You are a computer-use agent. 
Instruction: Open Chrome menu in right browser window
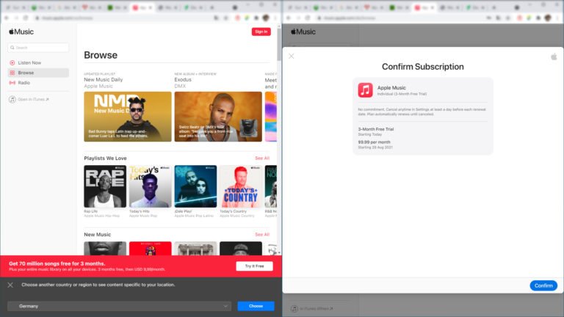pos(557,18)
